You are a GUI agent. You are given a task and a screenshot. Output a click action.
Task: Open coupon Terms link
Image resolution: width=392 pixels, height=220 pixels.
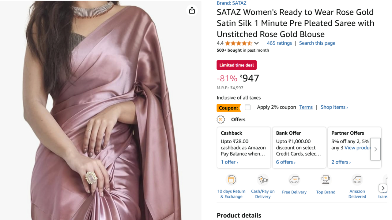(306, 107)
